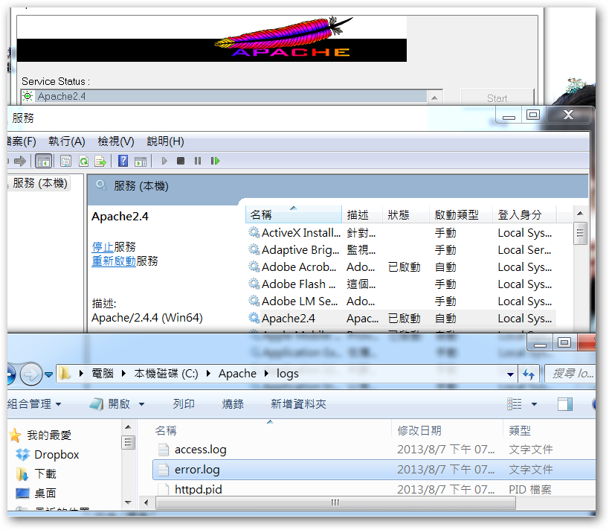Click the Restart Service toolbar icon
The width and height of the screenshot is (609, 530).
(215, 161)
